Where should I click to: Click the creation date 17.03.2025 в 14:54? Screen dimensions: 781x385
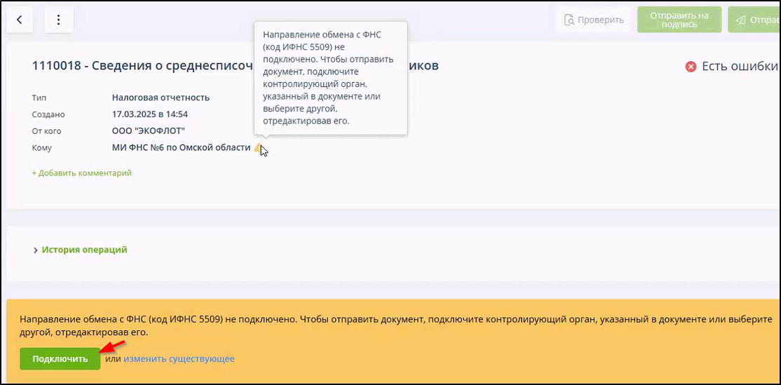coord(150,114)
